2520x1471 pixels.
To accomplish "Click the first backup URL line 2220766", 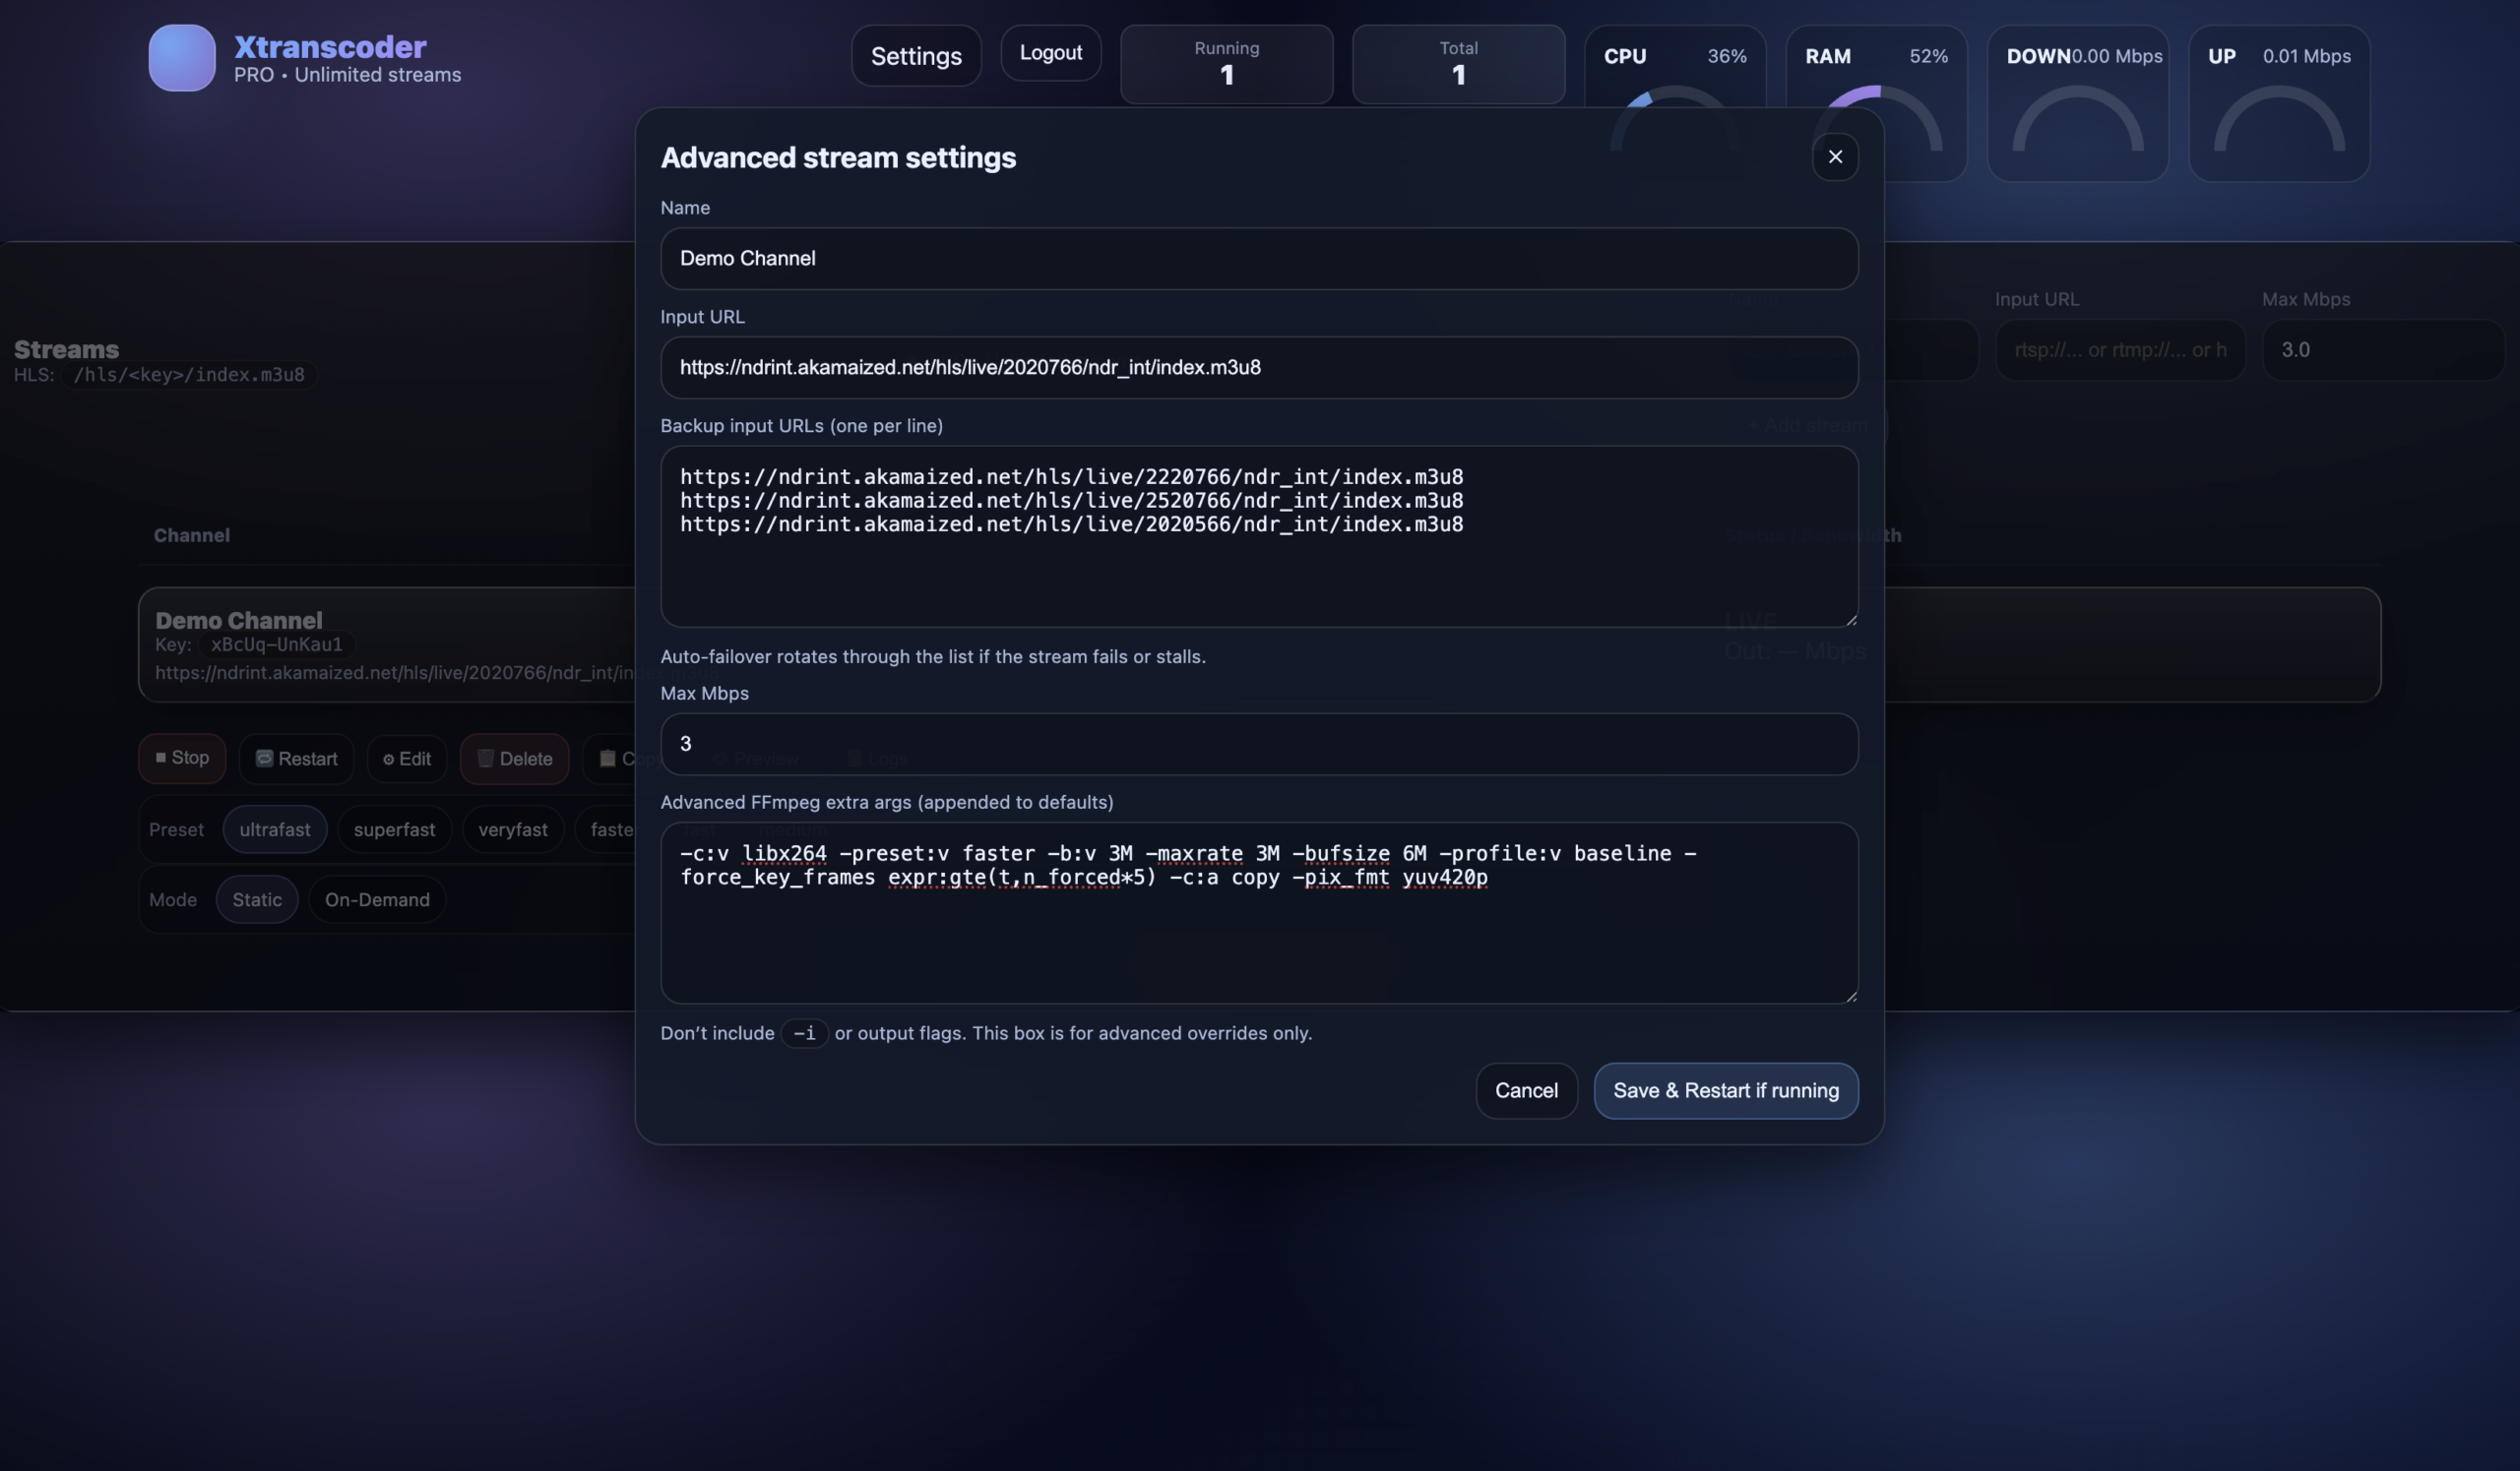I will 1071,476.
